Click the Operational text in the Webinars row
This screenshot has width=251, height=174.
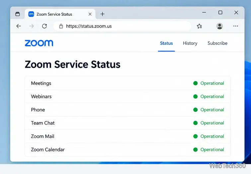pyautogui.click(x=212, y=97)
